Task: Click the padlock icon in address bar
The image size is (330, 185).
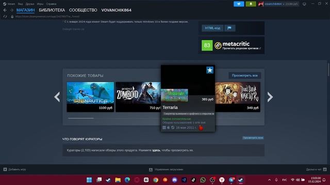Action: coord(12,16)
